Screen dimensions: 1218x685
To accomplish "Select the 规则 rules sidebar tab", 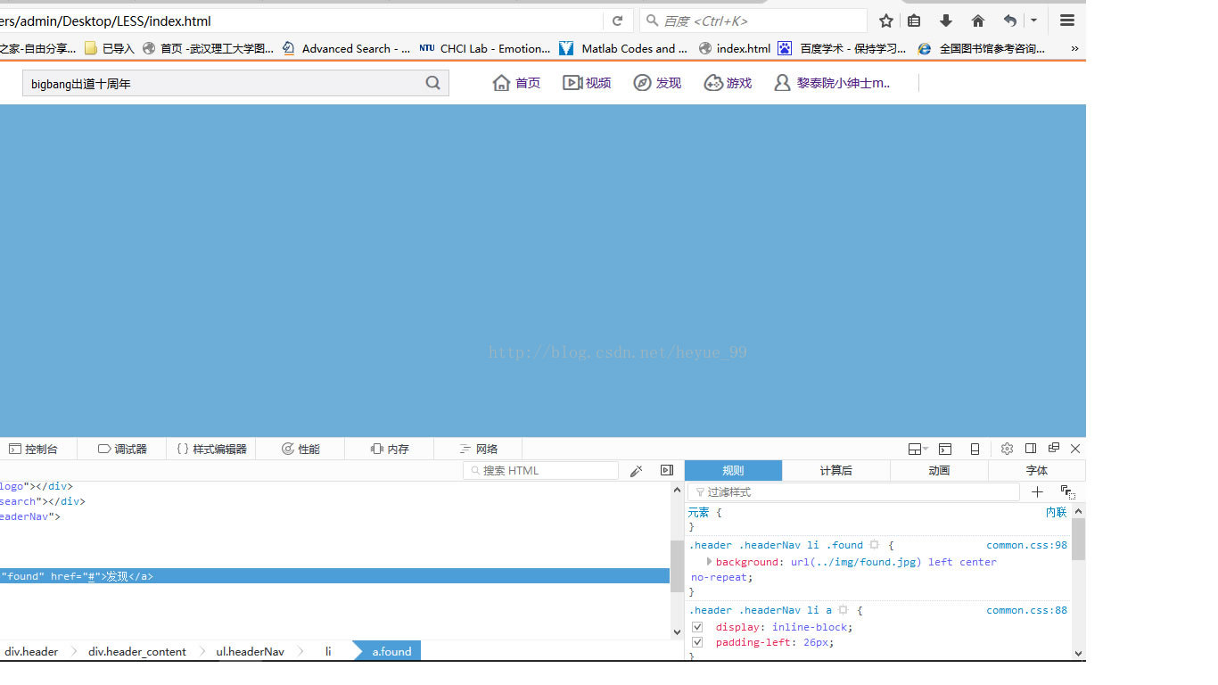I will pyautogui.click(x=733, y=470).
